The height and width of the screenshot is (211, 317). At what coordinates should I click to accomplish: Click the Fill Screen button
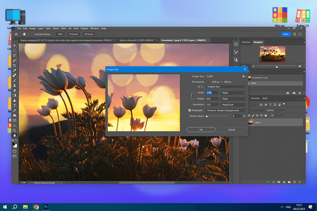pyautogui.click(x=89, y=34)
